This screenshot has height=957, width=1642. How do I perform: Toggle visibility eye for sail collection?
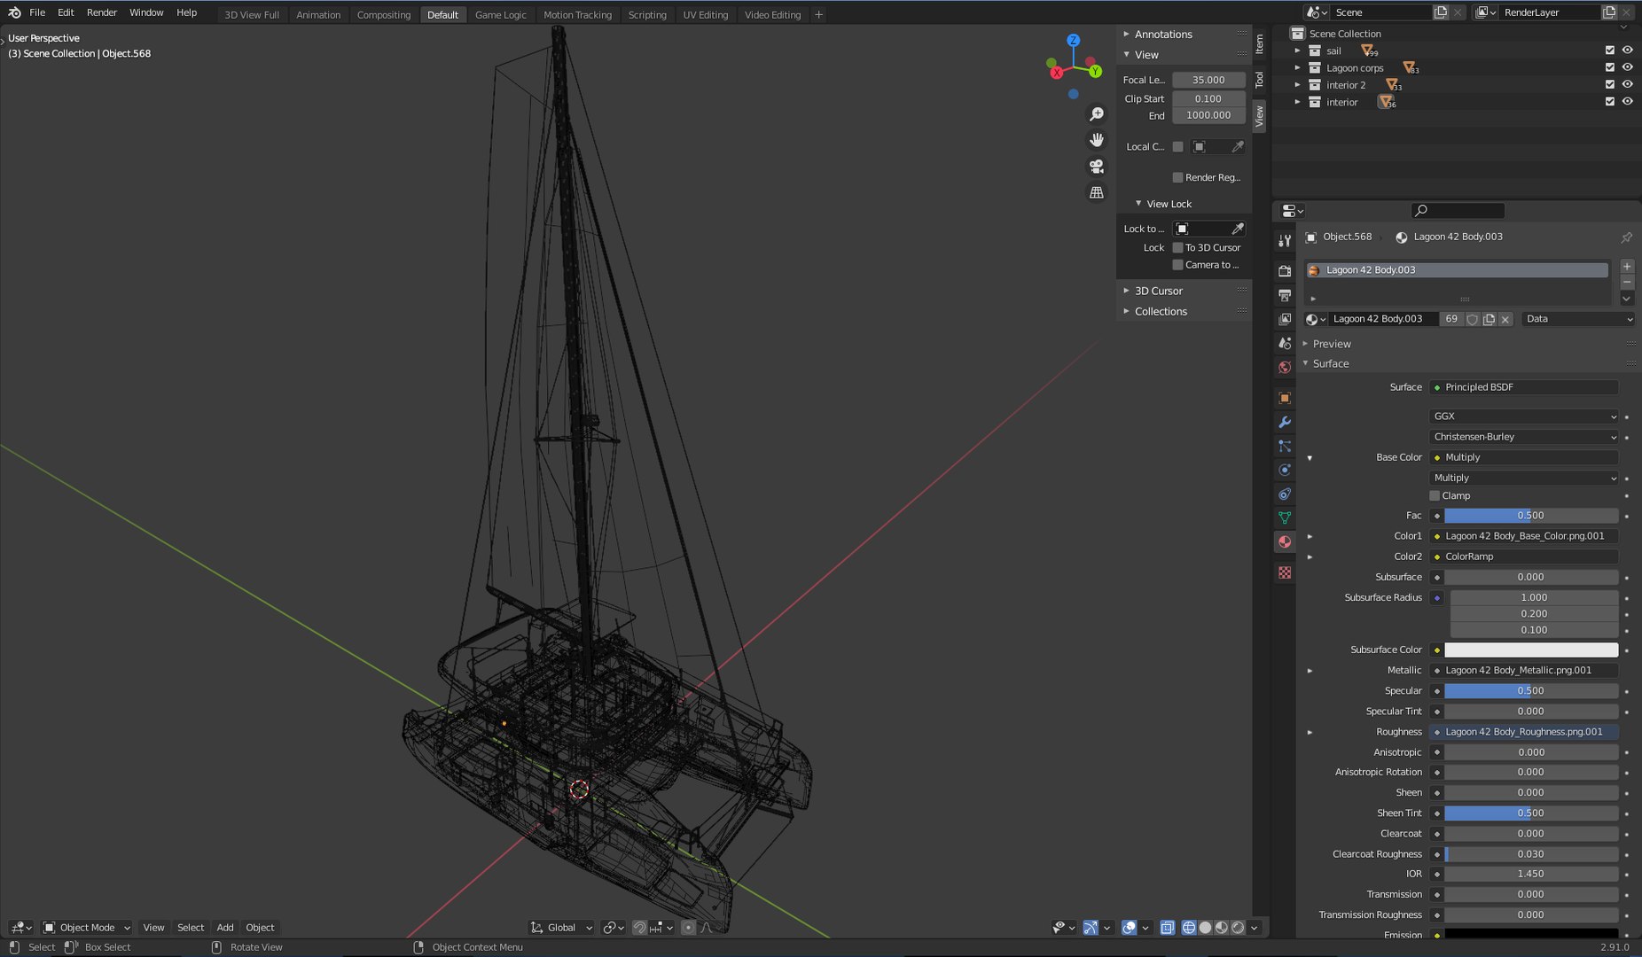pyautogui.click(x=1627, y=51)
